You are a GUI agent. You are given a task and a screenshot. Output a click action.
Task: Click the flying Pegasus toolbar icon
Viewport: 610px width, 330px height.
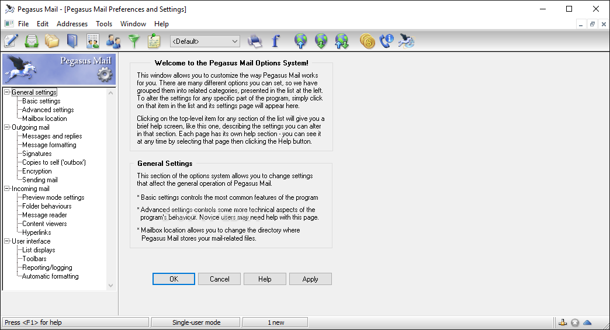pyautogui.click(x=407, y=41)
